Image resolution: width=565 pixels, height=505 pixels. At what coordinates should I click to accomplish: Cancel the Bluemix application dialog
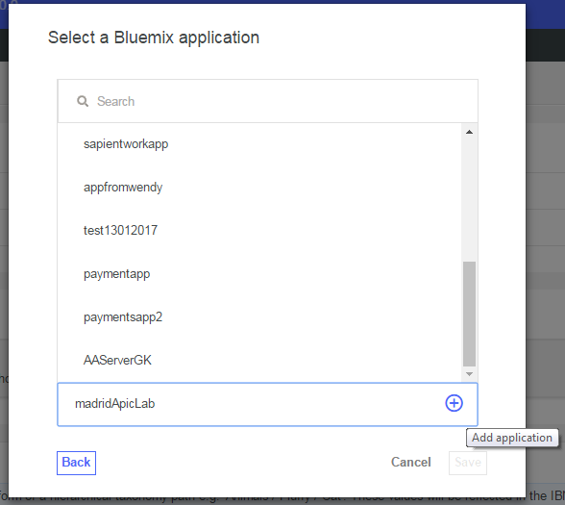411,463
